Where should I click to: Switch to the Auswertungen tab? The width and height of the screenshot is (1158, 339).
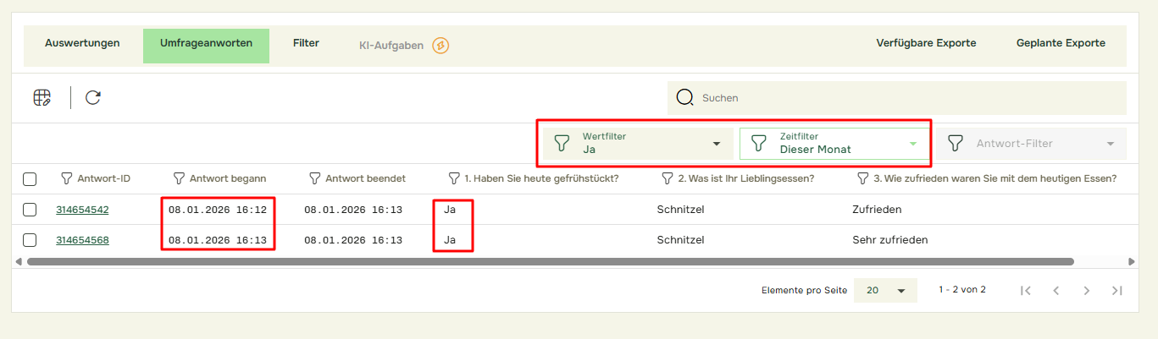82,43
